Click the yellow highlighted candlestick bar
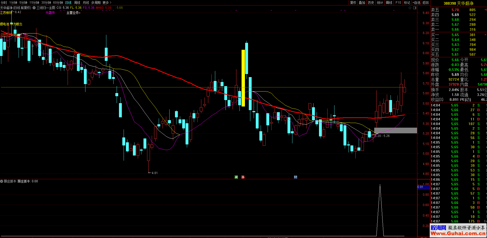 click(243, 78)
